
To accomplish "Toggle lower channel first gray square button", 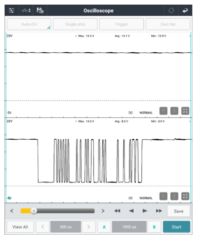I will coord(163,196).
